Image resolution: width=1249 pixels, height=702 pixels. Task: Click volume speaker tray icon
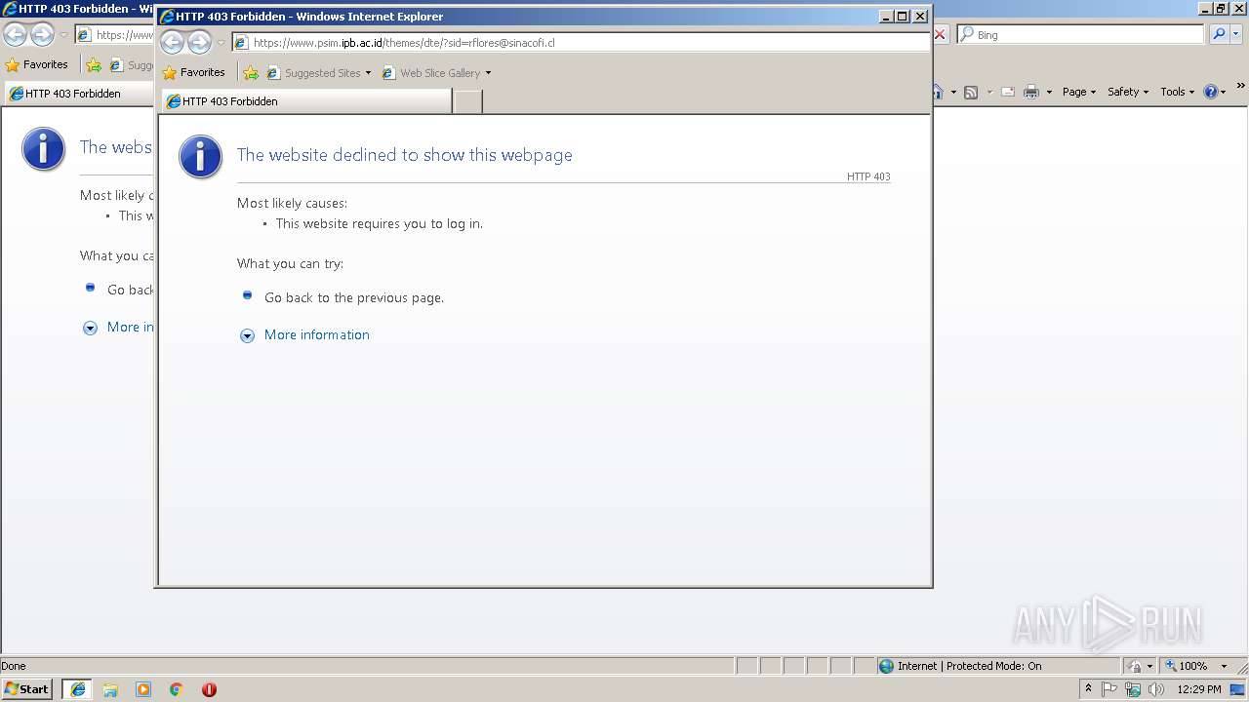click(x=1156, y=689)
